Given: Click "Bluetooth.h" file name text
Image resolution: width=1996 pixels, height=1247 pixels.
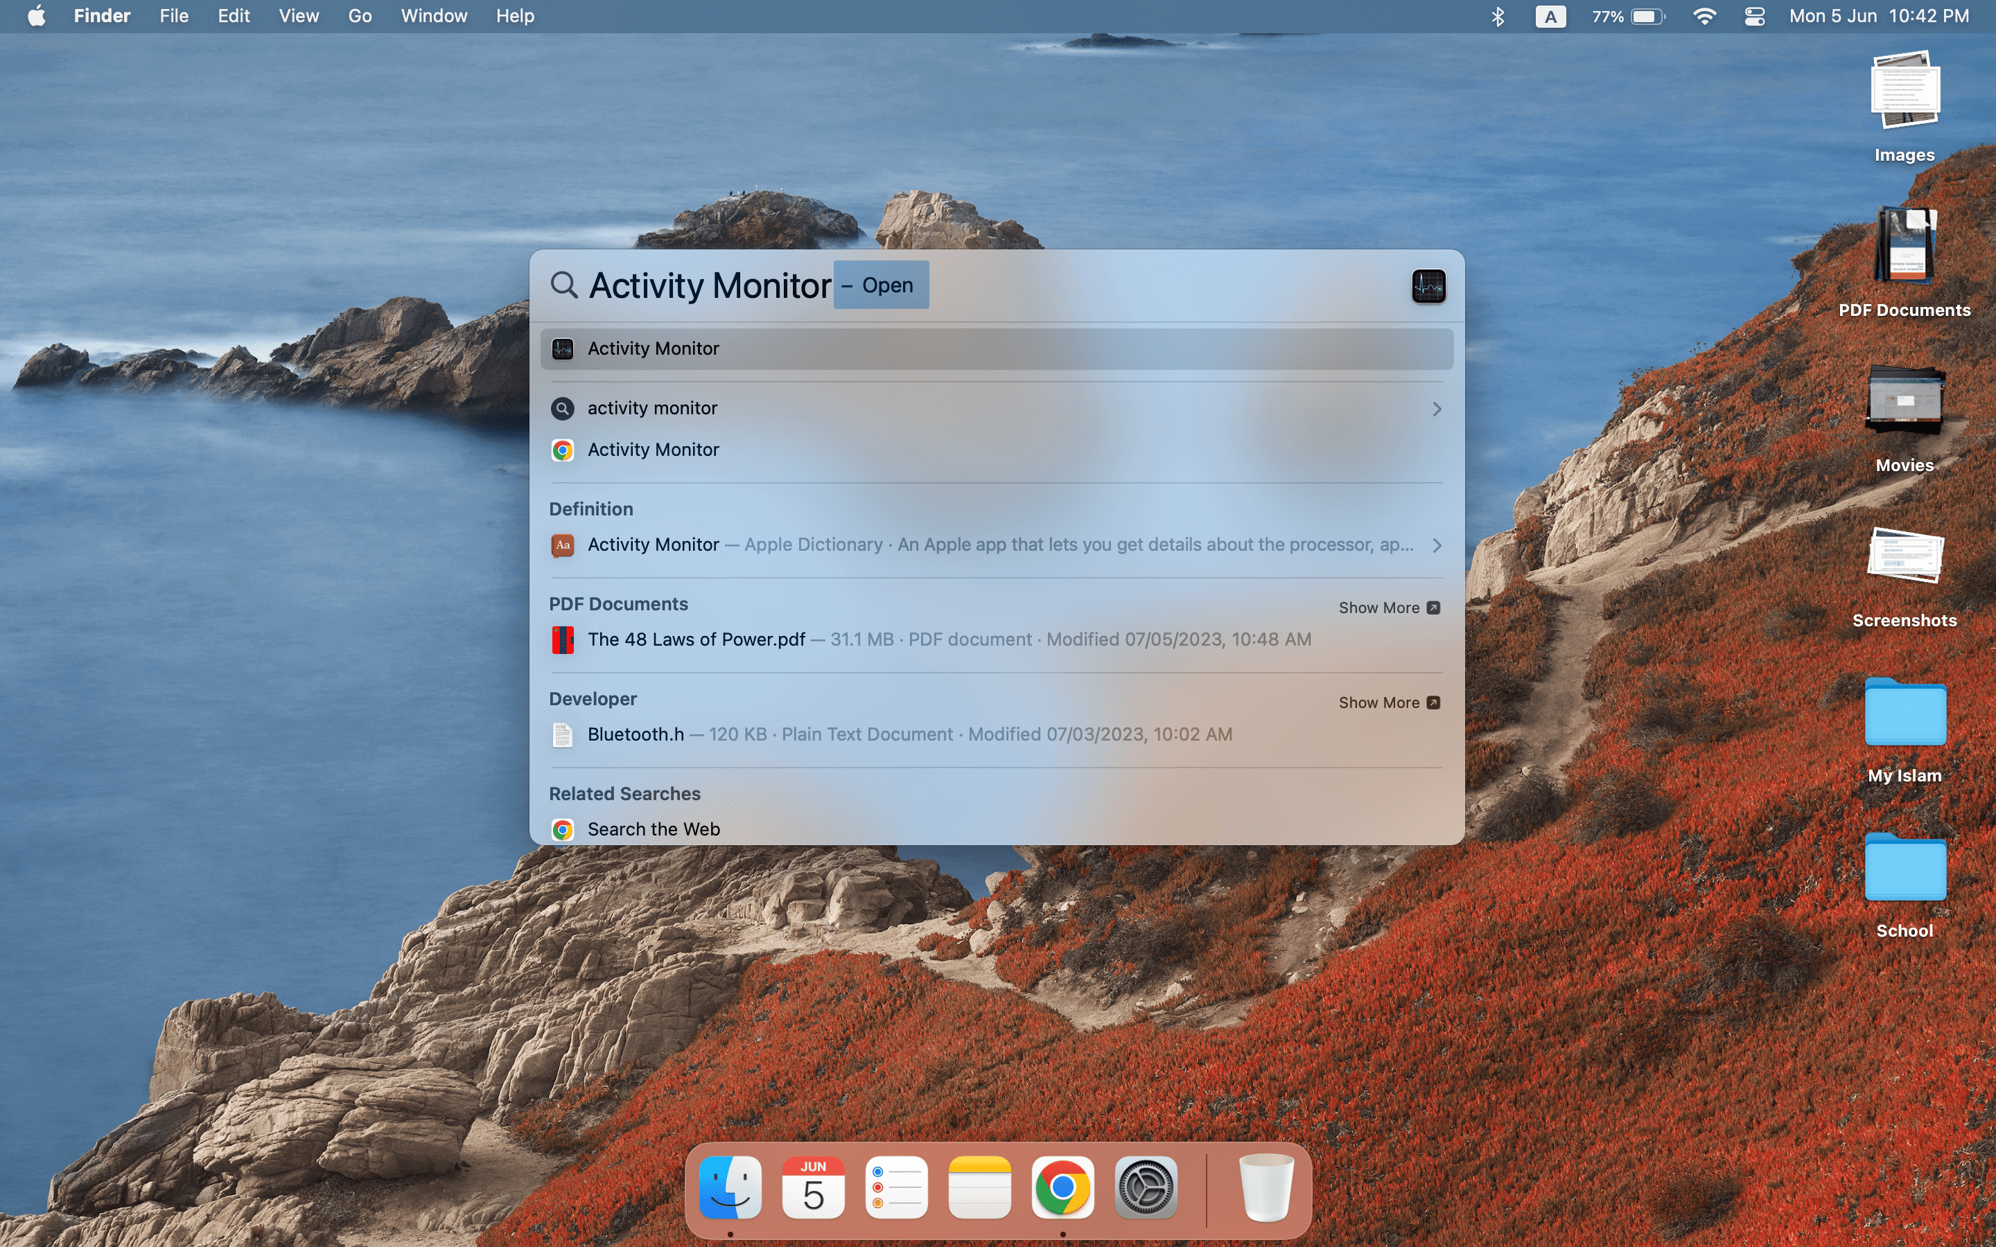Looking at the screenshot, I should (x=635, y=735).
